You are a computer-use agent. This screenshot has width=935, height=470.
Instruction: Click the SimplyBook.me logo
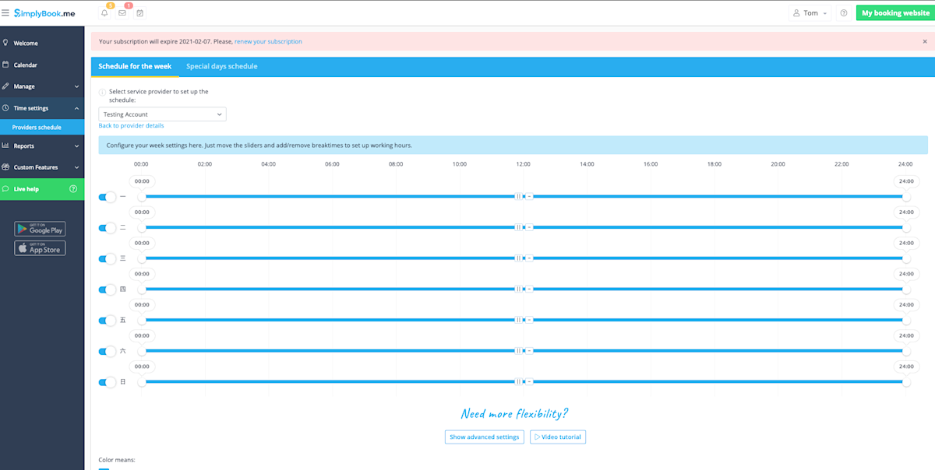(x=45, y=13)
